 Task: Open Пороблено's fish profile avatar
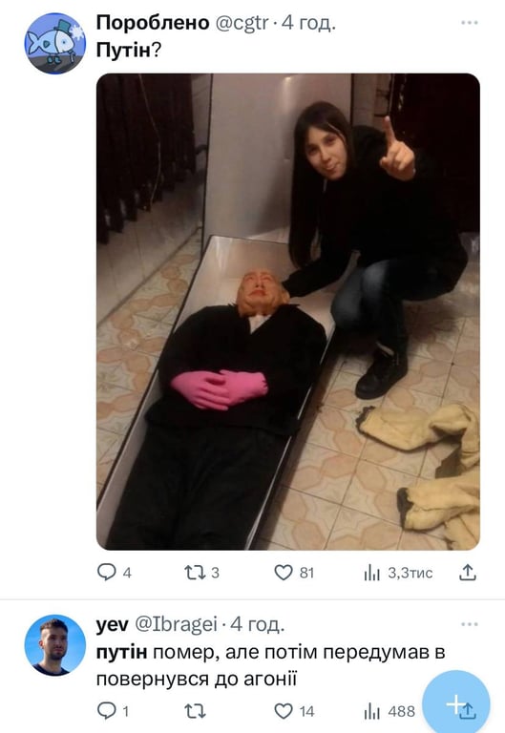(55, 44)
